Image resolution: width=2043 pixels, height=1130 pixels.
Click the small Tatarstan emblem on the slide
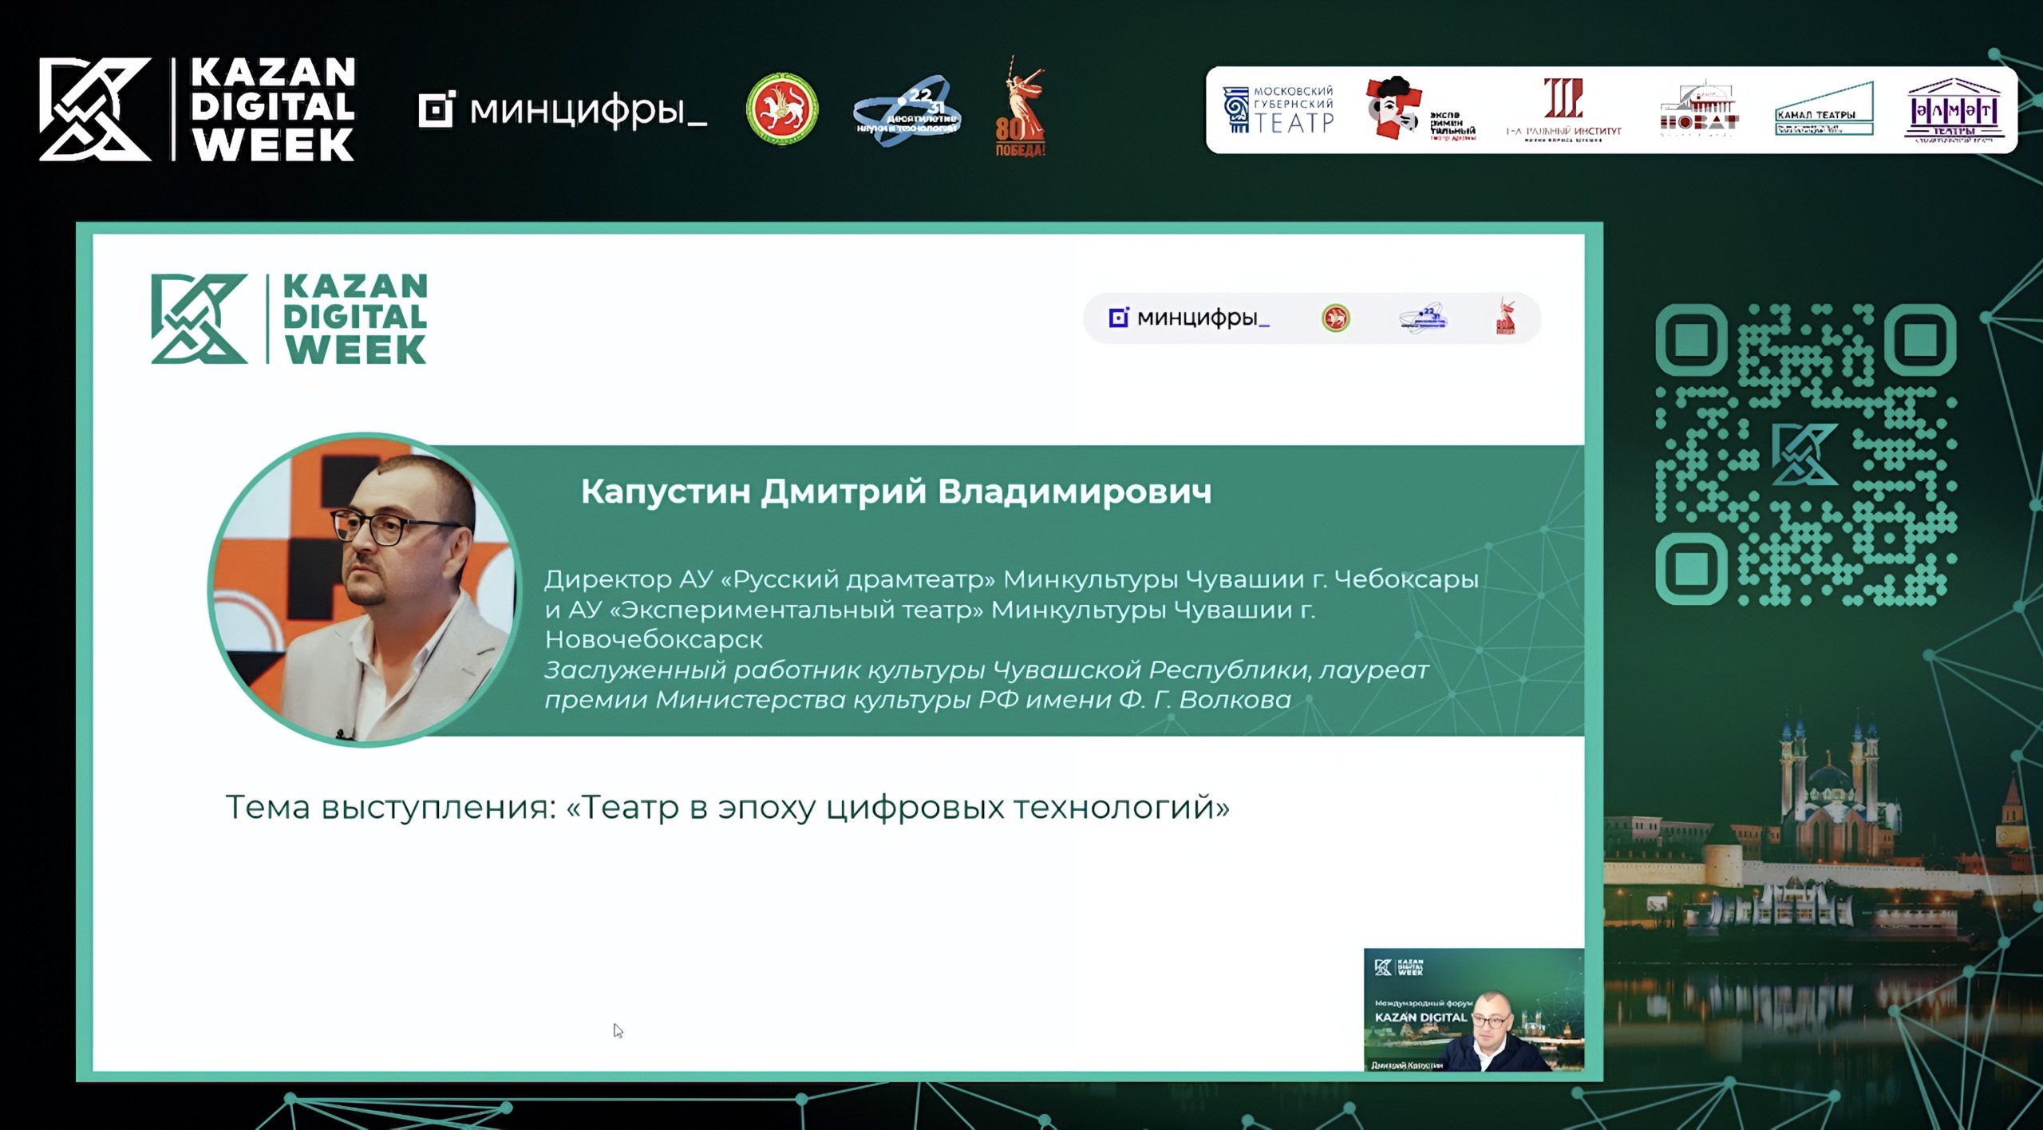coord(1336,318)
